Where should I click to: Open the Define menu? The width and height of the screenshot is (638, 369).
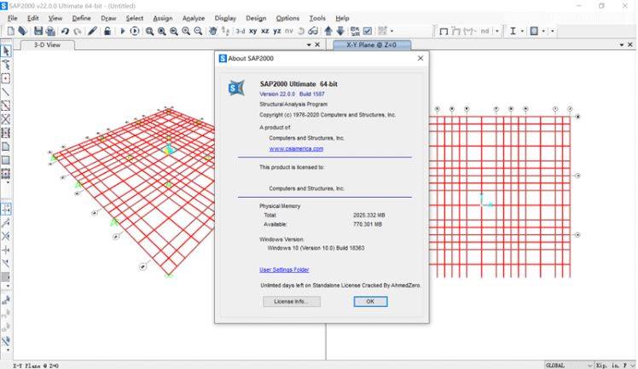point(81,18)
